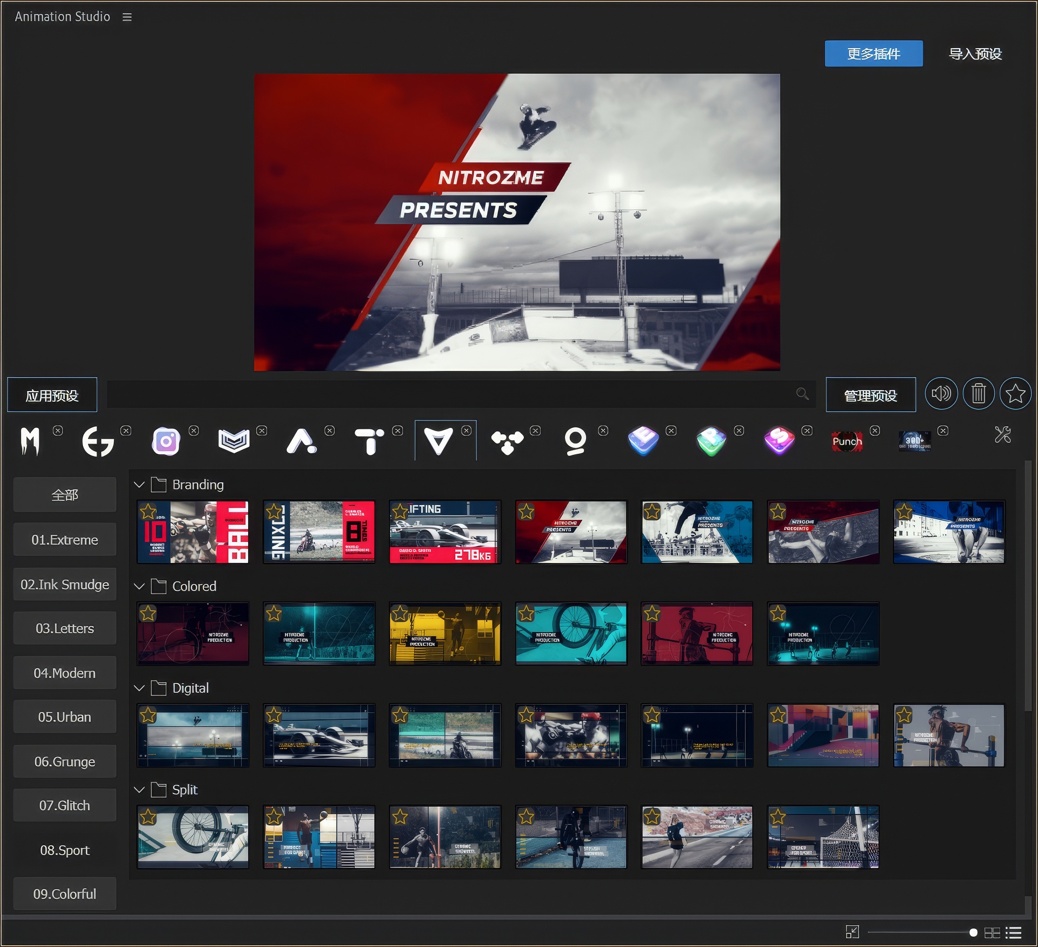Click the vertical scrollbar of preset list
Viewport: 1038px width, 947px height.
(1029, 586)
